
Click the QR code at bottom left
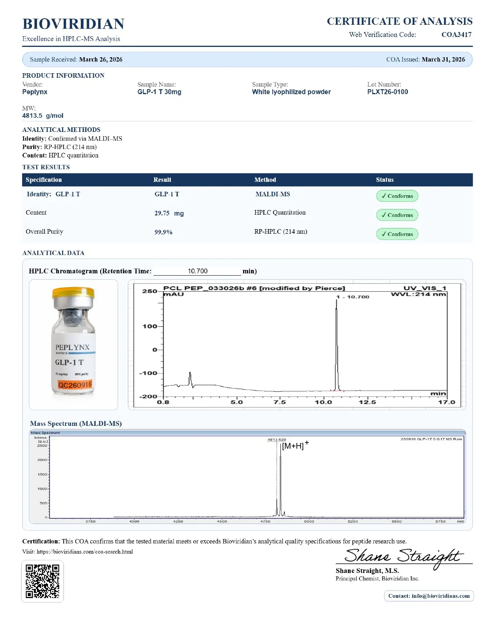[42, 581]
